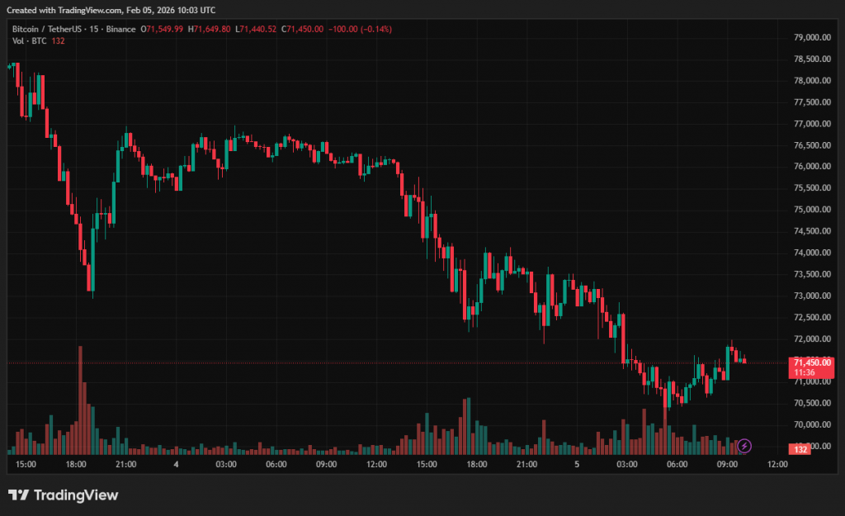Viewport: 845px width, 516px height.
Task: Click the purple lightning bolt icon
Action: 744,446
